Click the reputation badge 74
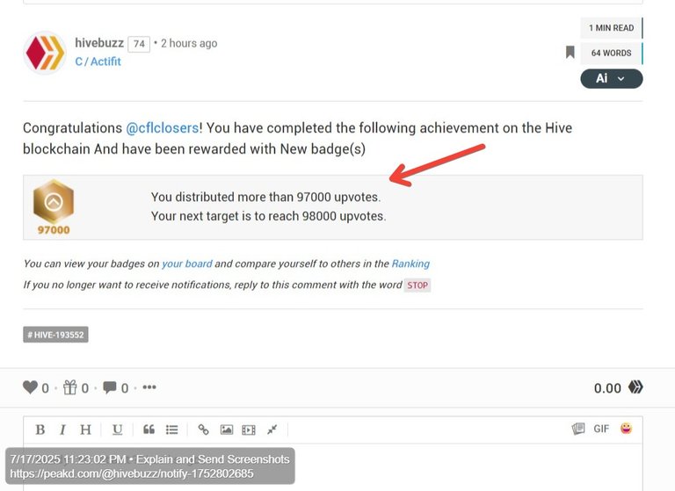 [139, 44]
